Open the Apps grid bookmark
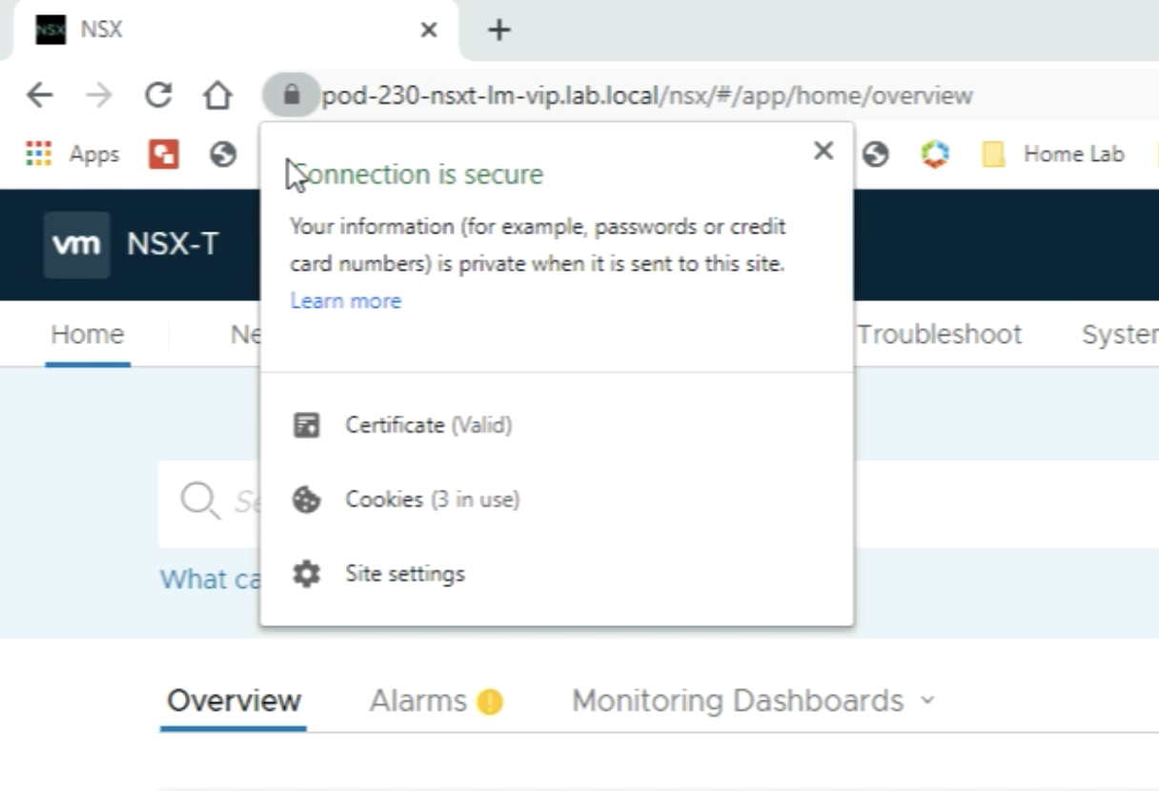This screenshot has width=1159, height=791. click(x=72, y=154)
